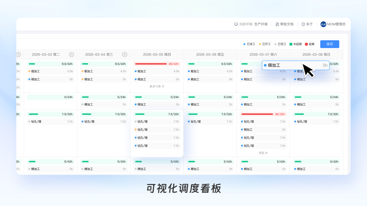Select 钻孔/镗 7.5h card under 2026-03-03
This screenshot has width=367, height=206.
click(x=51, y=122)
